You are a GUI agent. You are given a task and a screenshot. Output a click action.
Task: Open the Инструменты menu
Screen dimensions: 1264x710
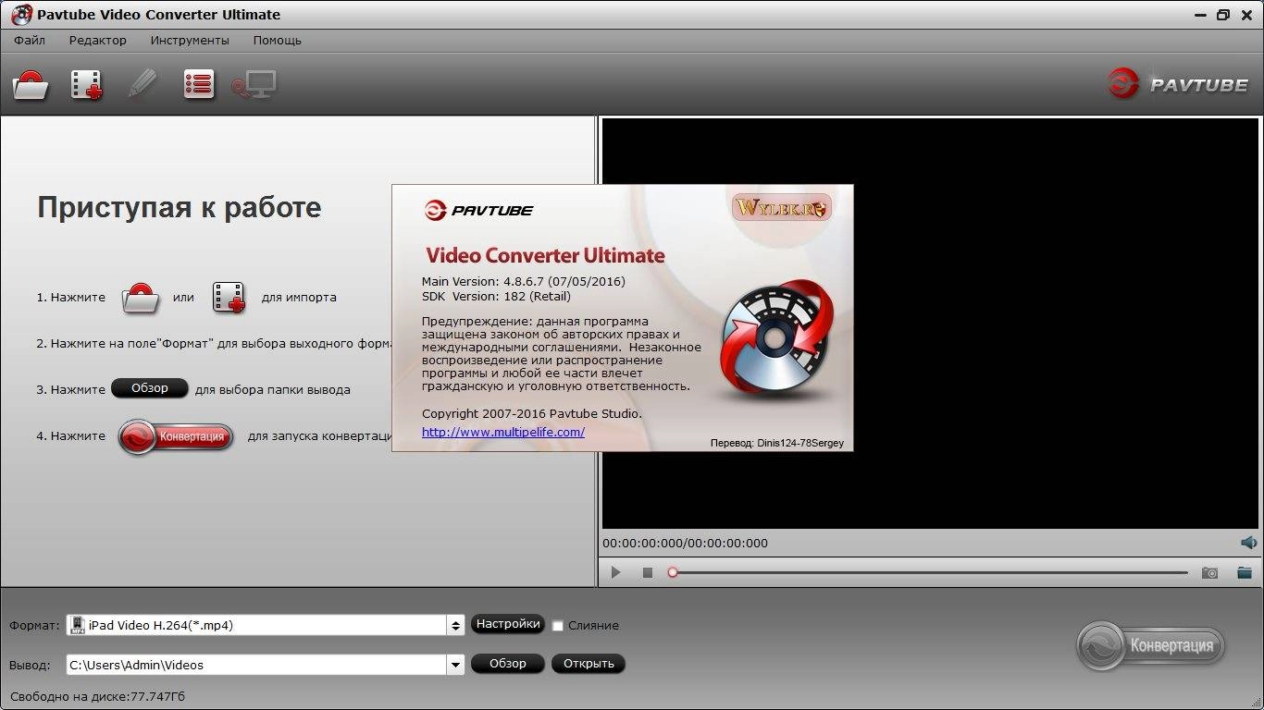point(190,41)
